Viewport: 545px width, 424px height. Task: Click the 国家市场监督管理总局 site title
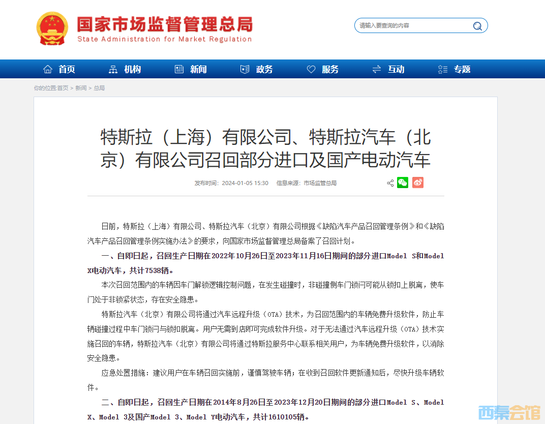pos(164,24)
